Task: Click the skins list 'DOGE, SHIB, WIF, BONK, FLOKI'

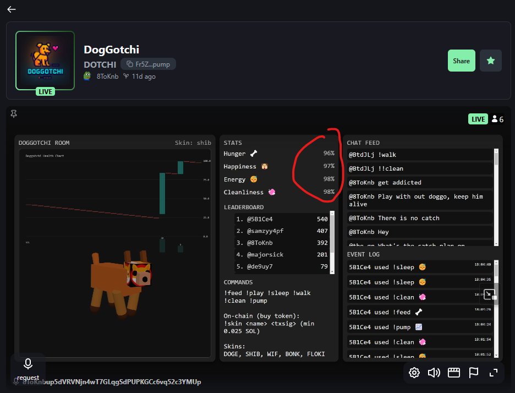Action: (274, 354)
